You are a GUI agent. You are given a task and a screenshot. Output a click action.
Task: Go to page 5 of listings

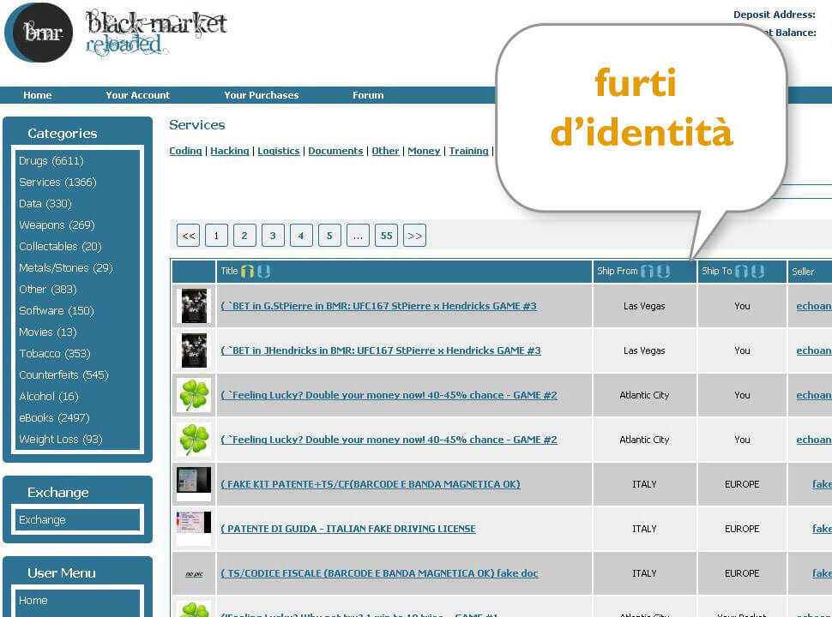pyautogui.click(x=329, y=236)
